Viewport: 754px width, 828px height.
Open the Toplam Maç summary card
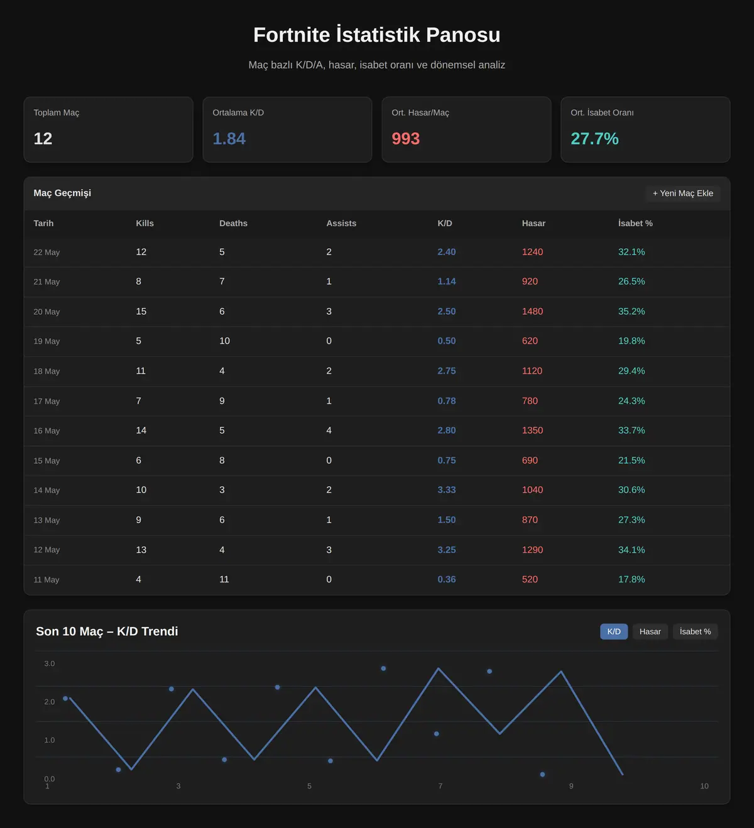(x=108, y=129)
